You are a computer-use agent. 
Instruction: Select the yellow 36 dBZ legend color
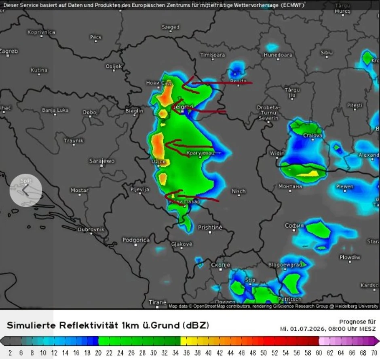184,341
